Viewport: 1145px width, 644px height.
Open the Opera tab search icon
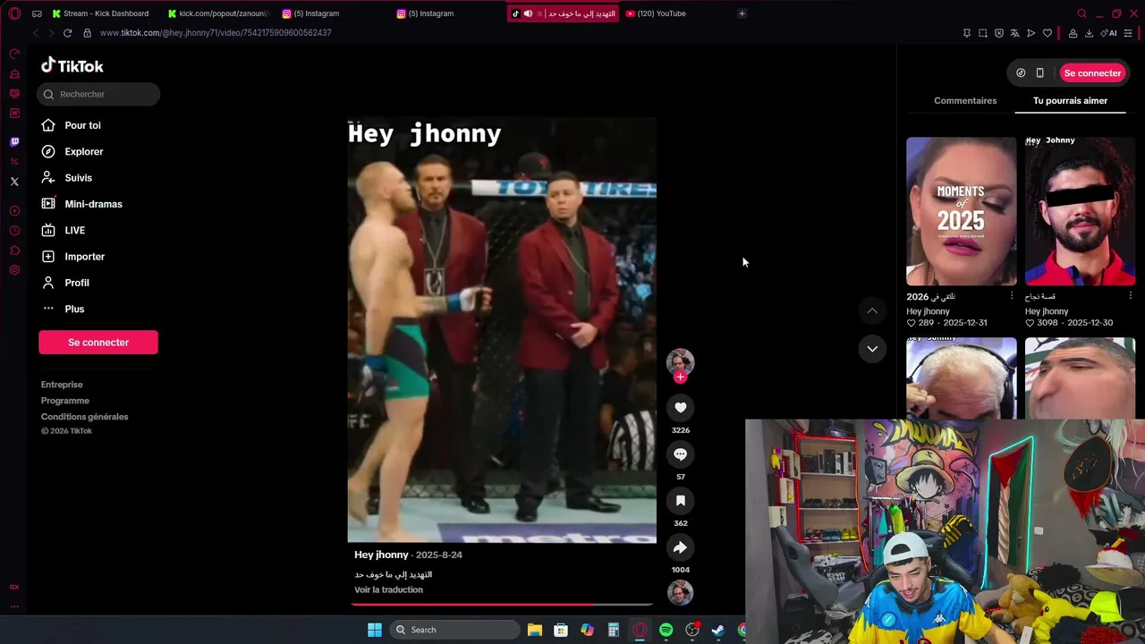point(1081,13)
